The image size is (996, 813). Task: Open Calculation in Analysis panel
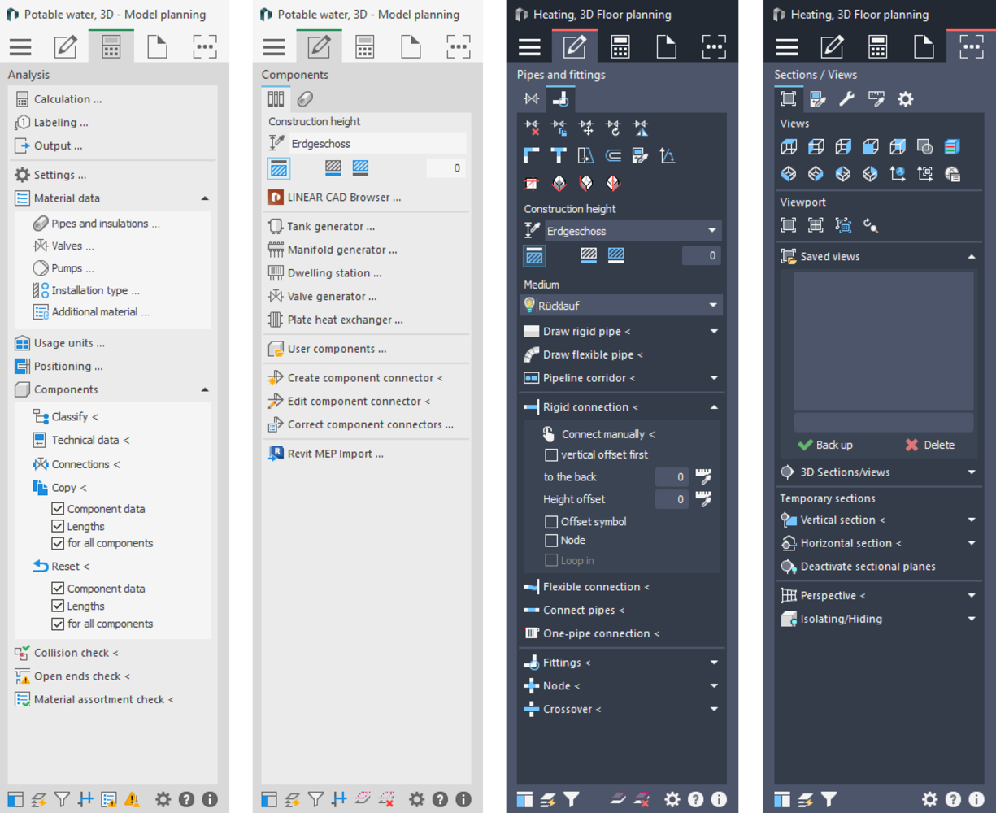(59, 99)
